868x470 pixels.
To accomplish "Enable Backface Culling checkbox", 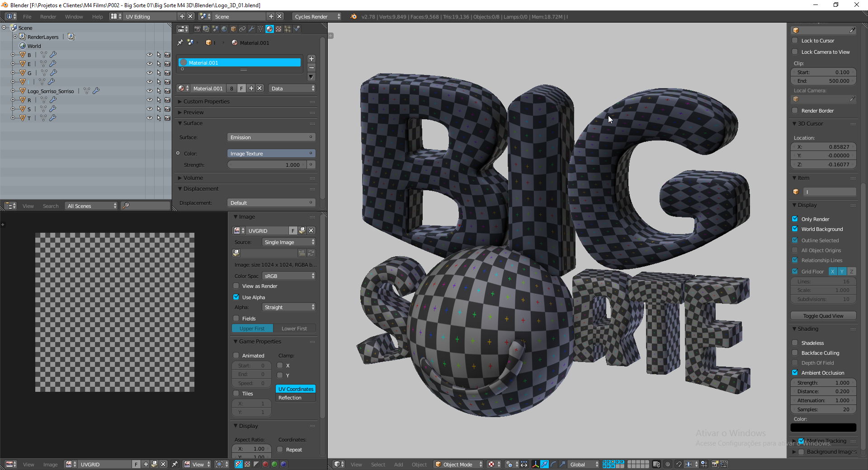I will click(795, 353).
